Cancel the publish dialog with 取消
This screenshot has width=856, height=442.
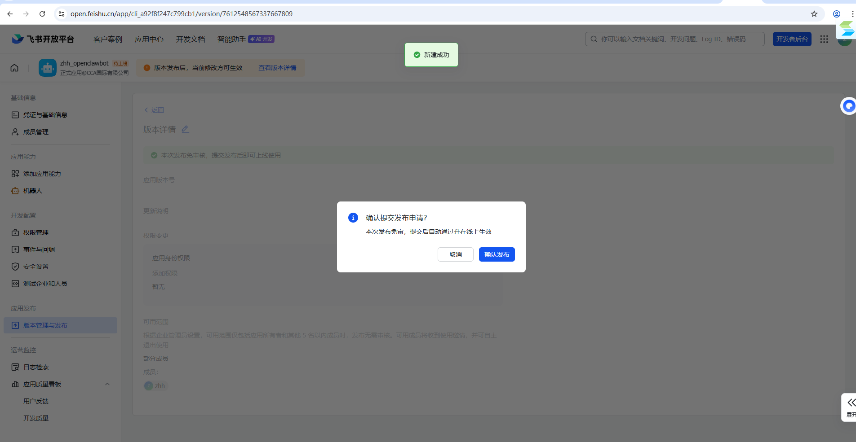[x=455, y=254]
